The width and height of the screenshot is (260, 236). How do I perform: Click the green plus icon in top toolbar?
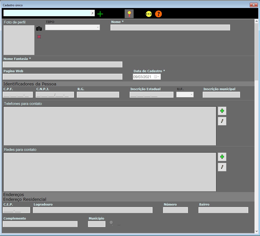click(x=100, y=14)
